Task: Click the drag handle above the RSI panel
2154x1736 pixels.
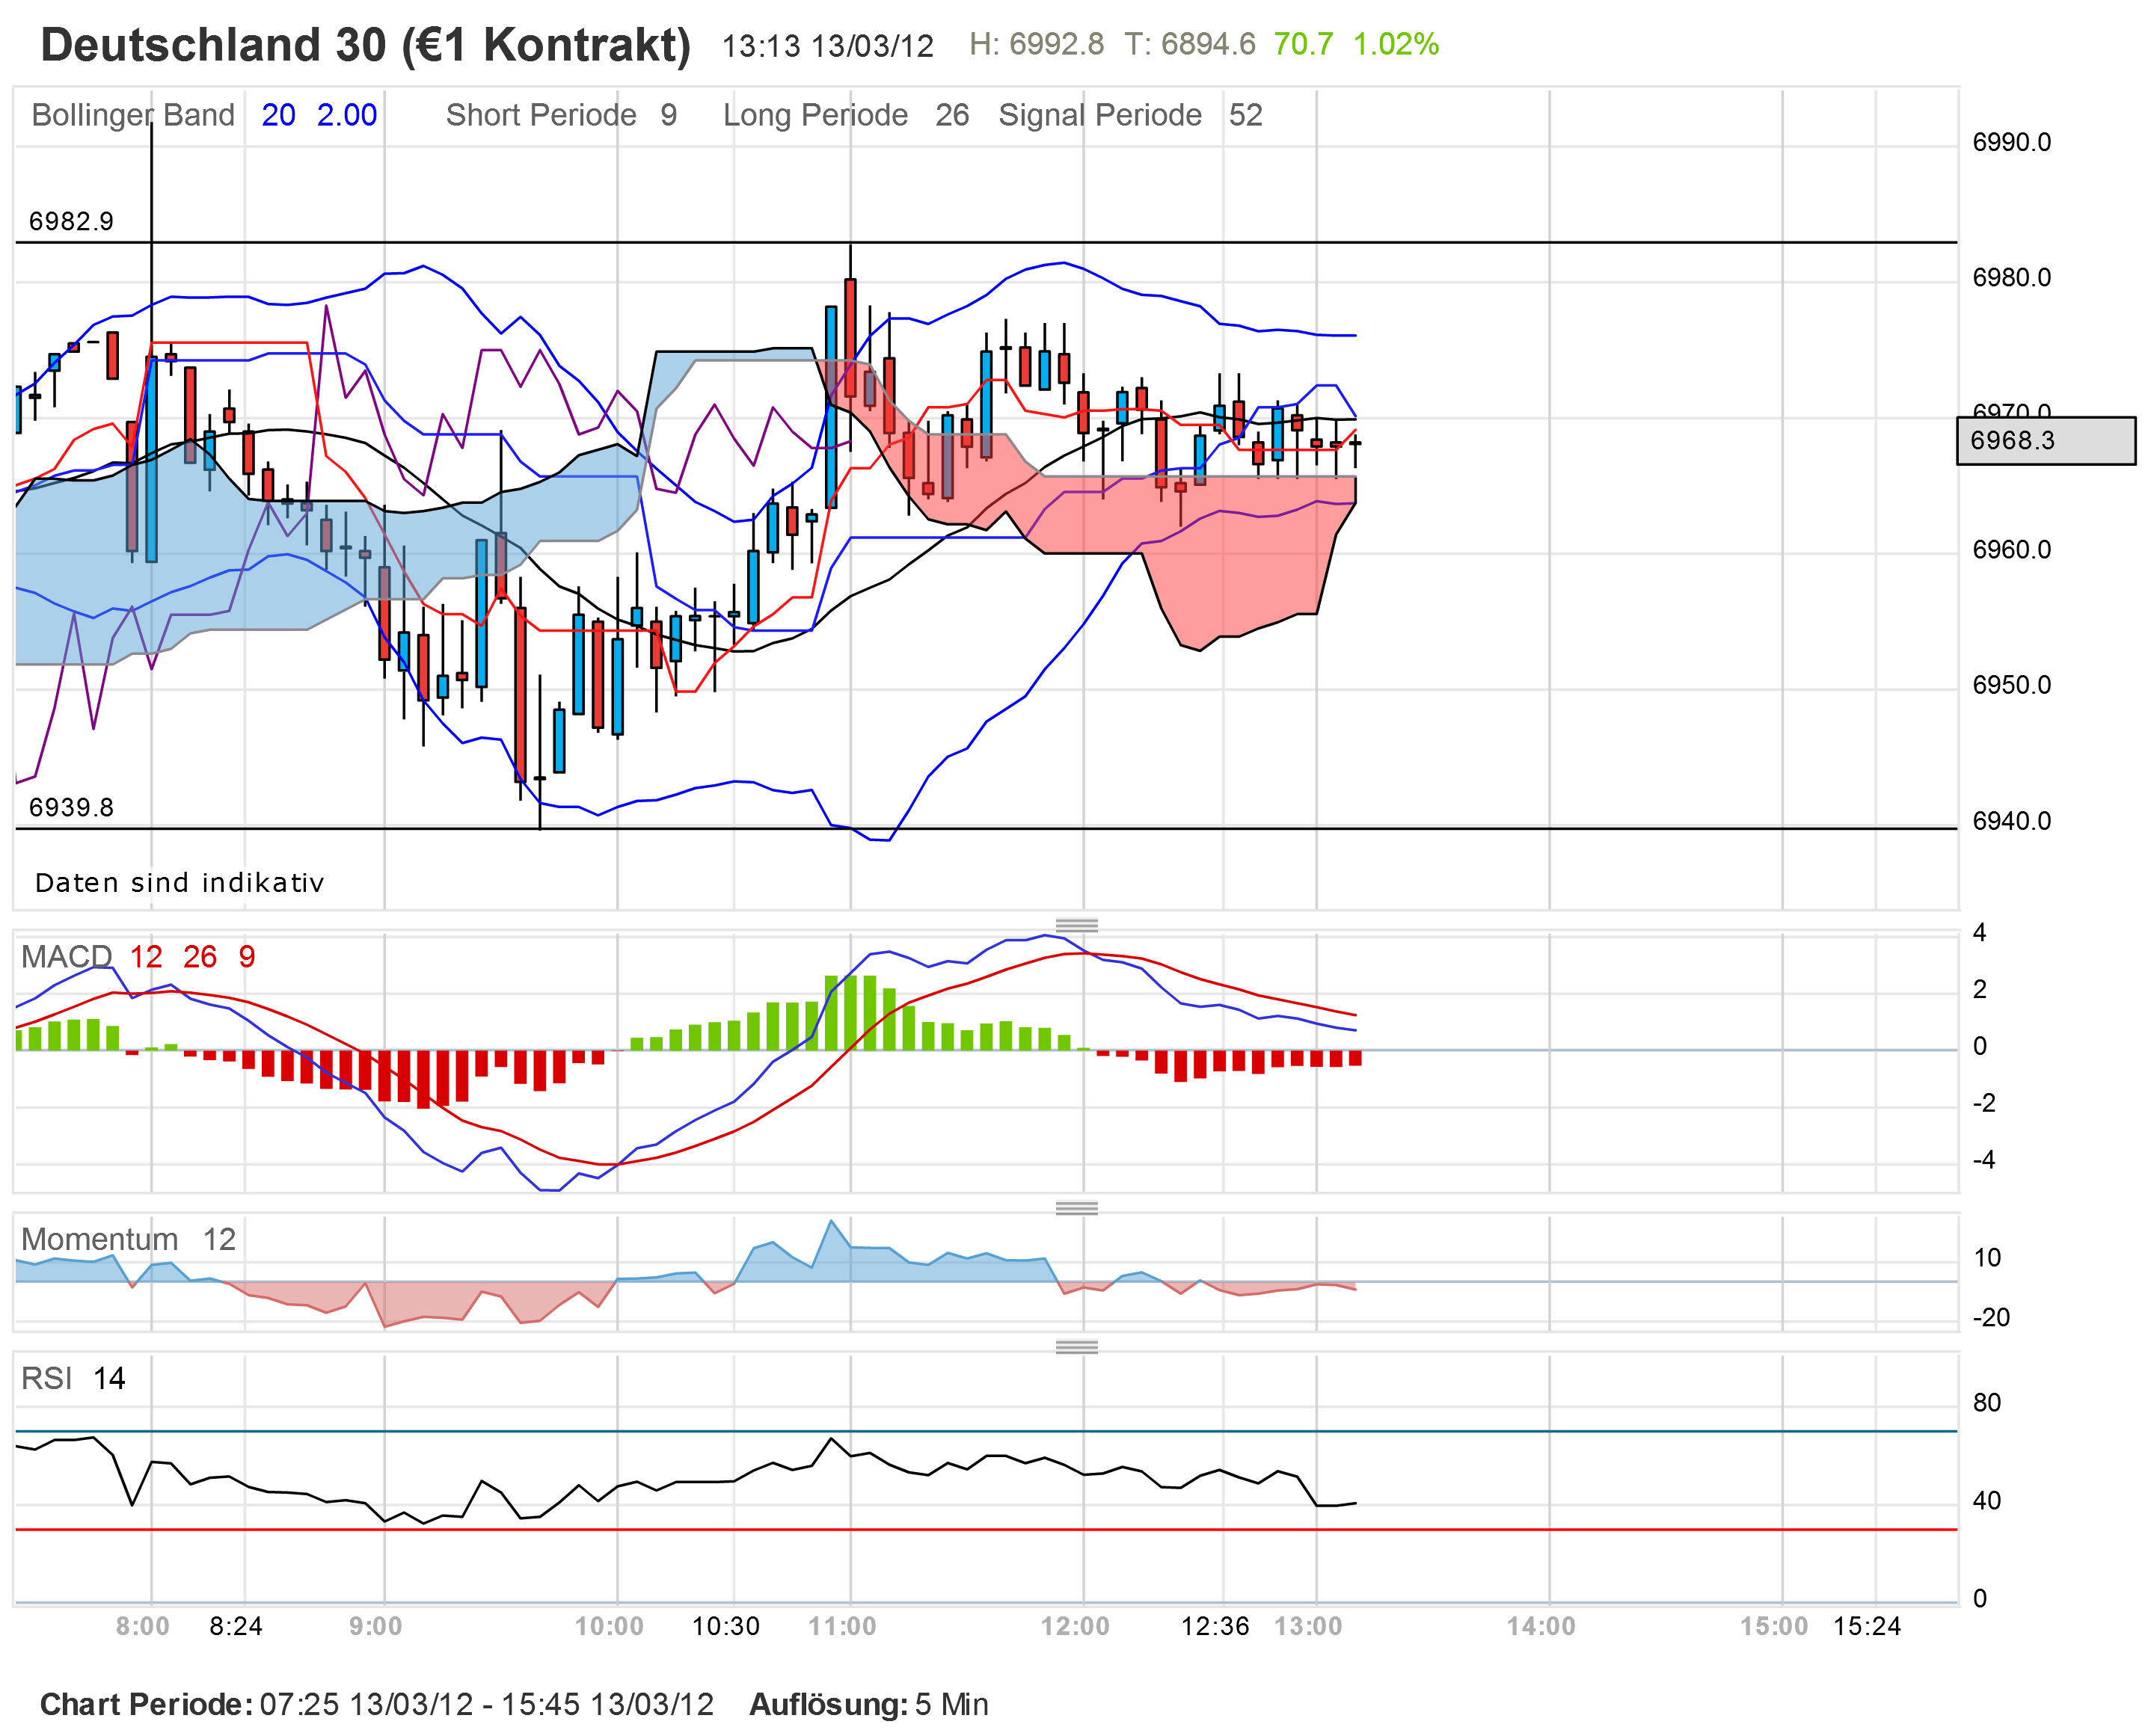Action: (1076, 1347)
